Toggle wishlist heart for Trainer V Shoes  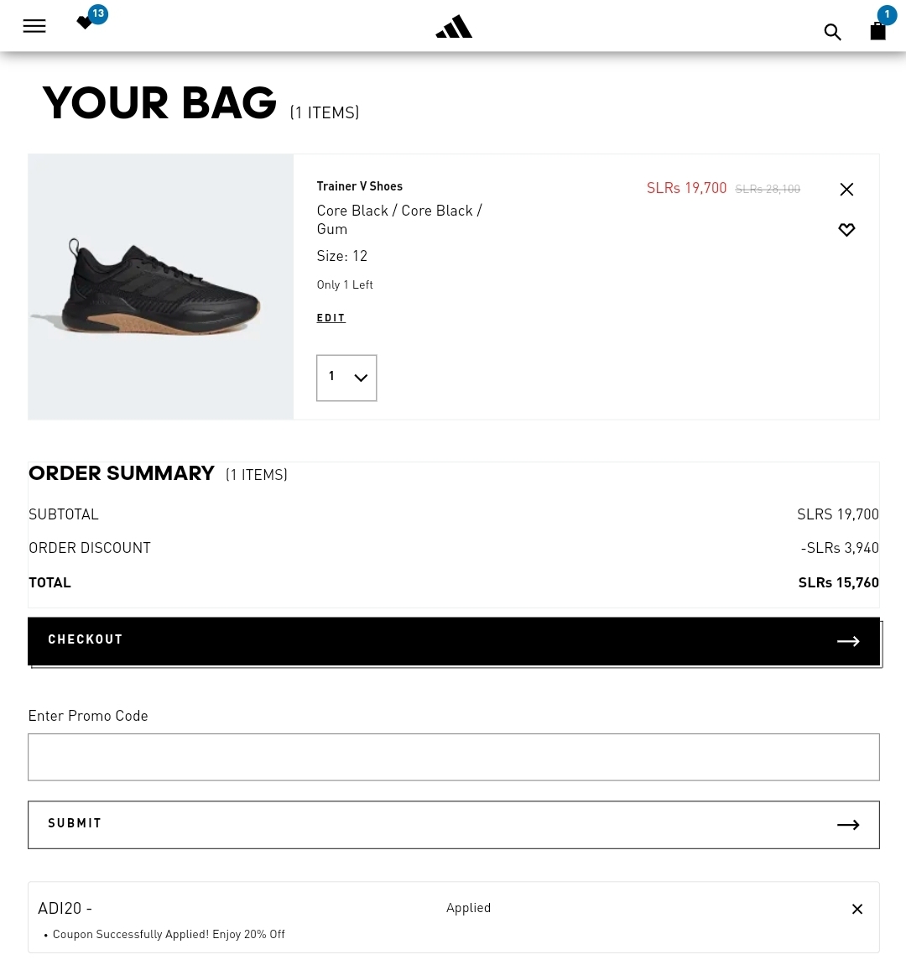846,230
